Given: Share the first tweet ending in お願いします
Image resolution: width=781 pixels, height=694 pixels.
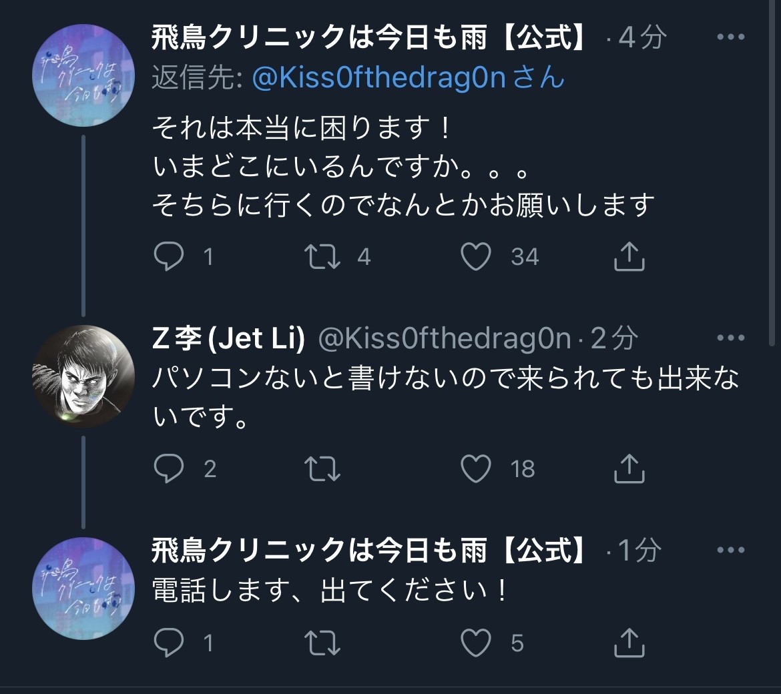Looking at the screenshot, I should tap(629, 257).
